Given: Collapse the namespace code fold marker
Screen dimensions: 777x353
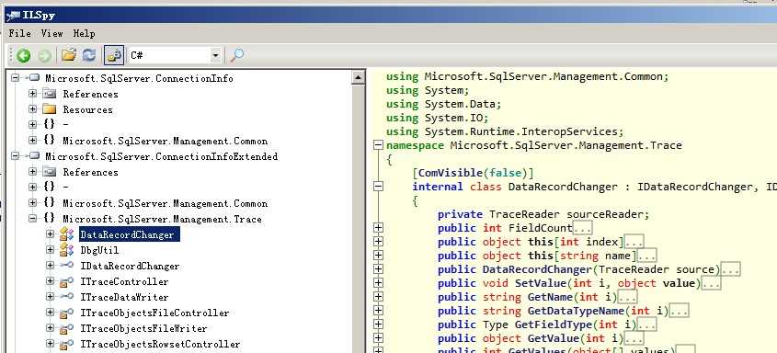Looking at the screenshot, I should 378,145.
